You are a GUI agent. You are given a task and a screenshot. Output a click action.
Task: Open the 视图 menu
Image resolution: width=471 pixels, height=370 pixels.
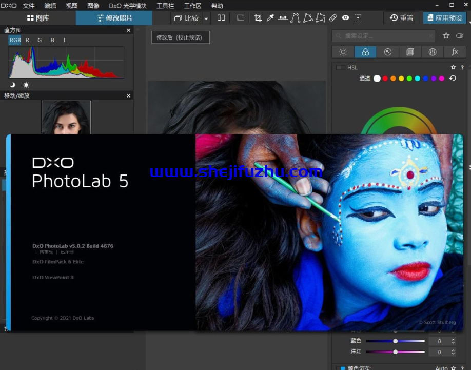tap(71, 6)
